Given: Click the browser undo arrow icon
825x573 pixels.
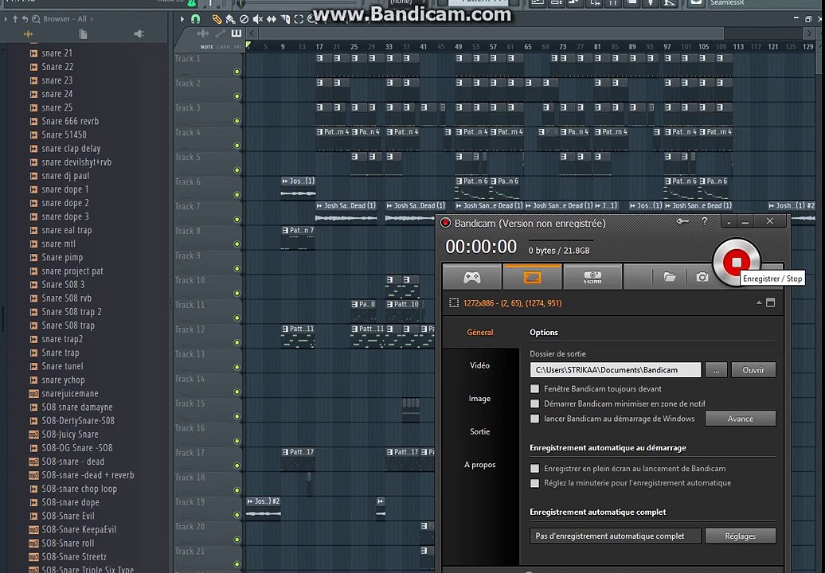Looking at the screenshot, I should tap(25, 19).
